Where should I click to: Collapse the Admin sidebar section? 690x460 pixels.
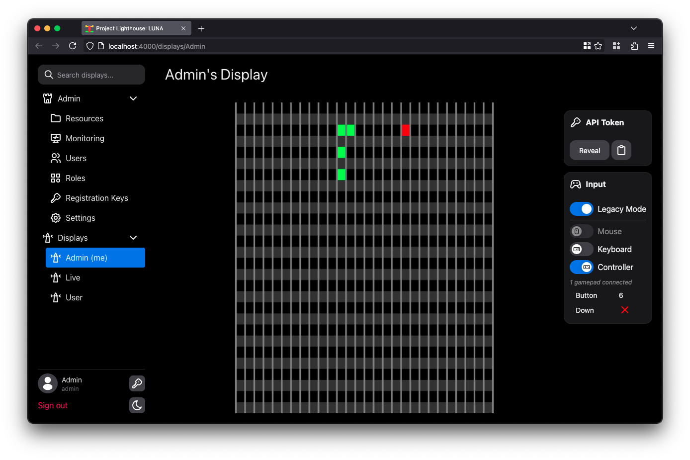coord(133,98)
